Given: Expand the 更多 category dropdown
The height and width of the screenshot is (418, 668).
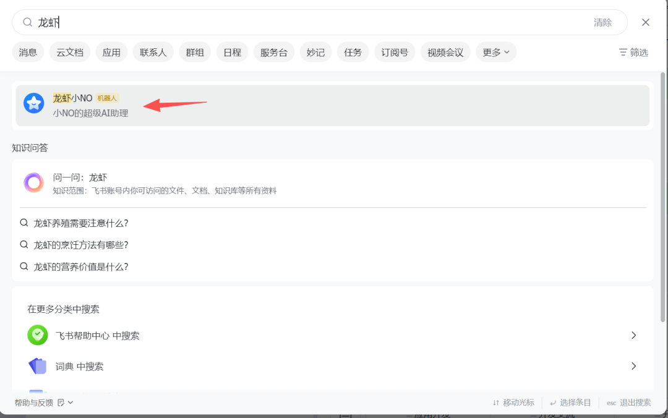Looking at the screenshot, I should (x=496, y=53).
